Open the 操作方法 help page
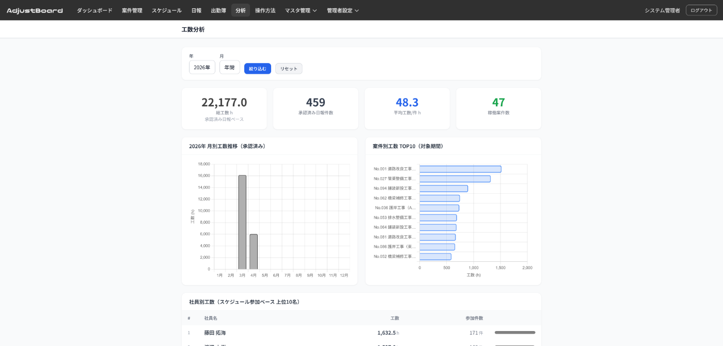The image size is (723, 346). coord(265,10)
